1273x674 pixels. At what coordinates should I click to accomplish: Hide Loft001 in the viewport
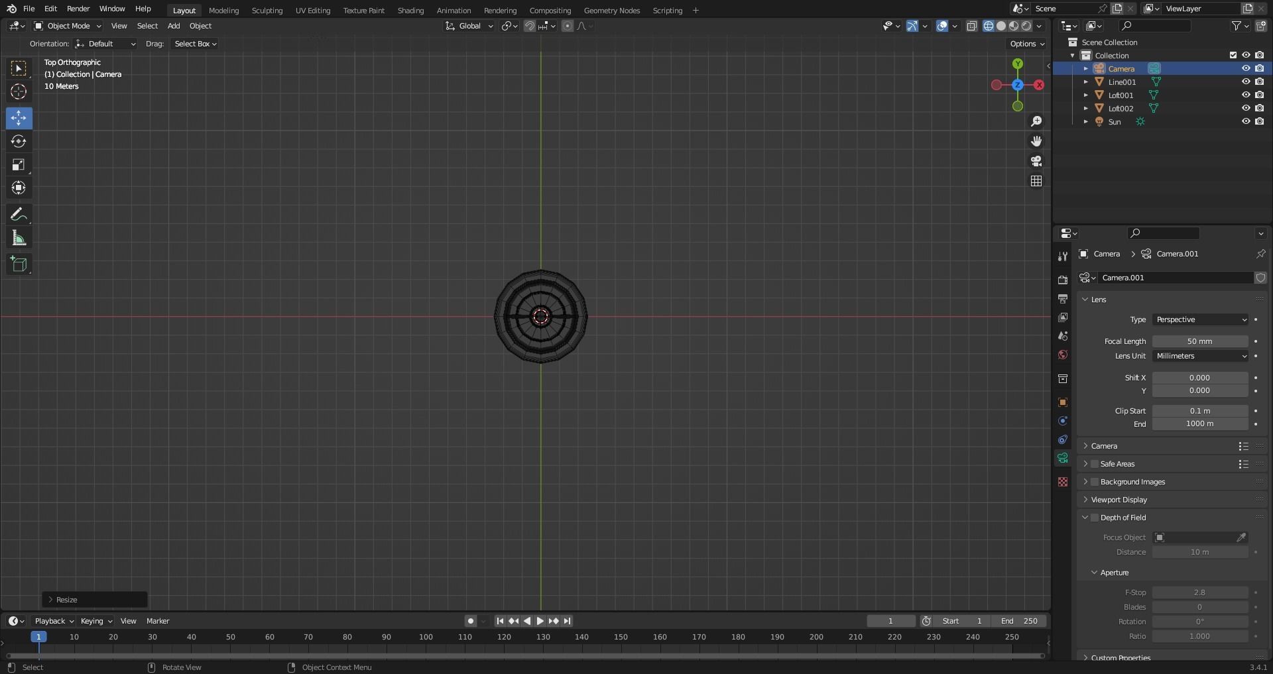[1246, 95]
